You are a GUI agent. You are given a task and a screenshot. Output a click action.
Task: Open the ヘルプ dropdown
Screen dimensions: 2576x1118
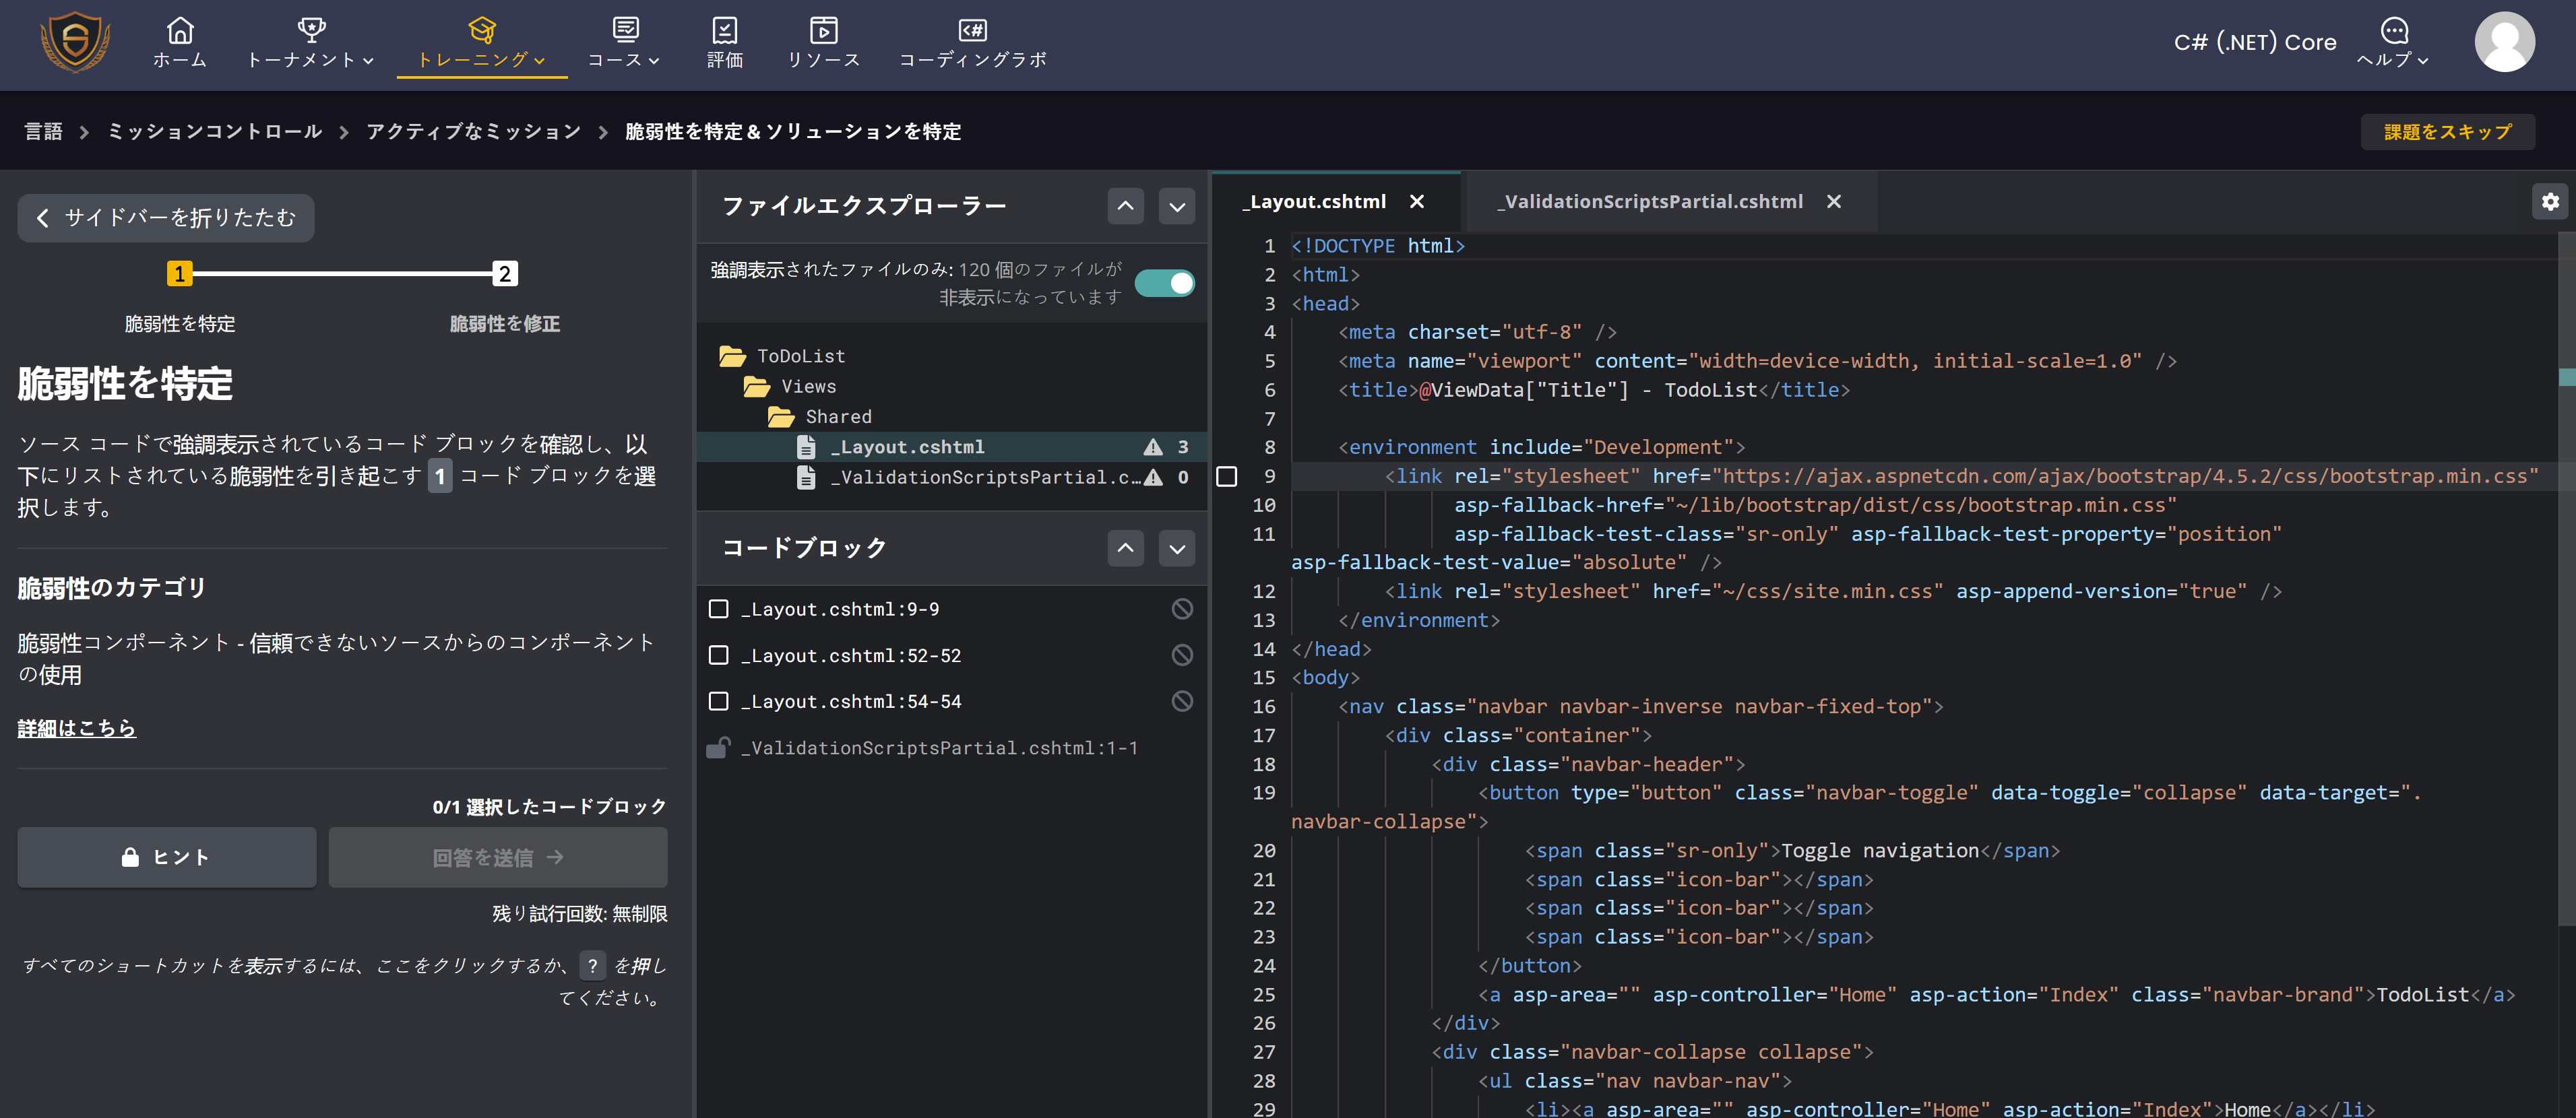pos(2393,44)
